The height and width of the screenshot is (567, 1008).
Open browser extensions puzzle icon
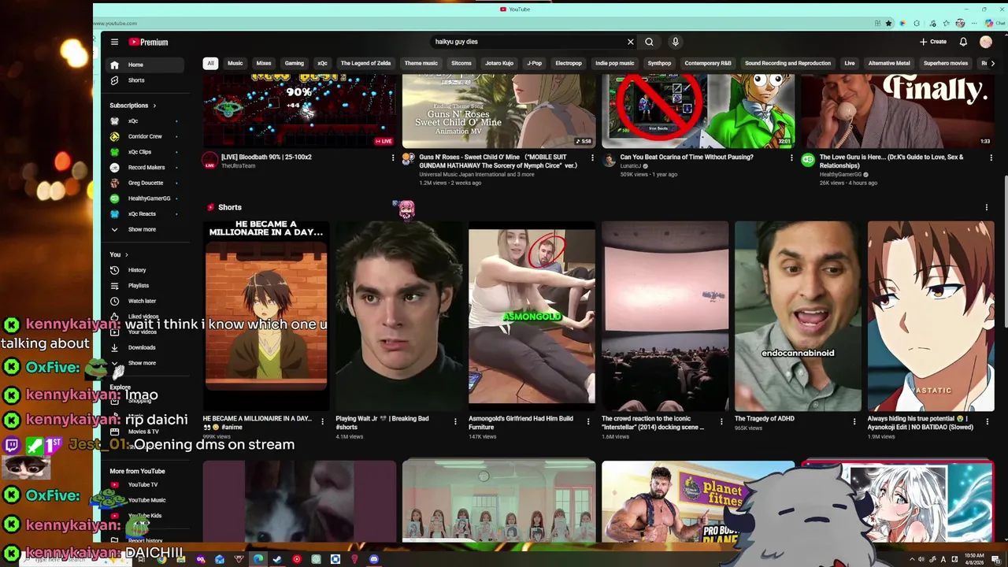tap(917, 24)
